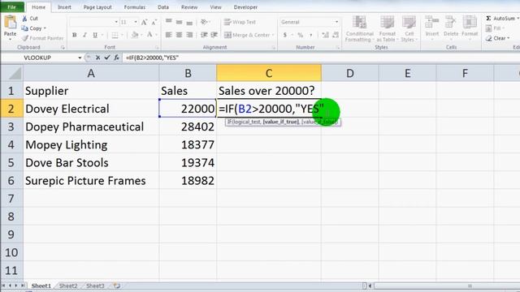This screenshot has height=292, width=520.
Task: Click the Fill Color bucket icon
Action: (x=135, y=35)
